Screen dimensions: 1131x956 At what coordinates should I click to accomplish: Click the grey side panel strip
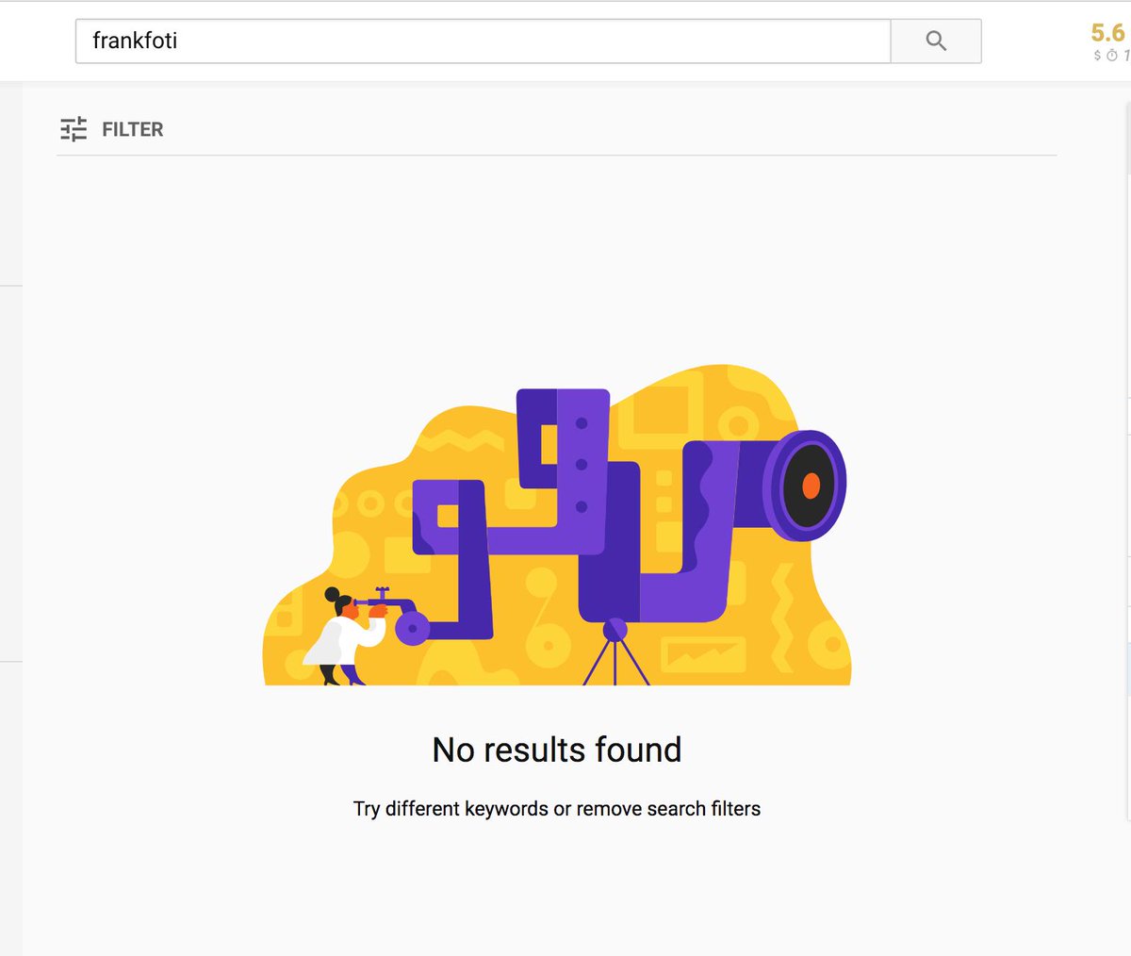click(10, 519)
